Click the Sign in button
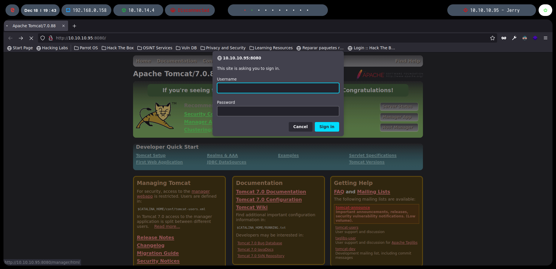556x269 pixels. 327,127
